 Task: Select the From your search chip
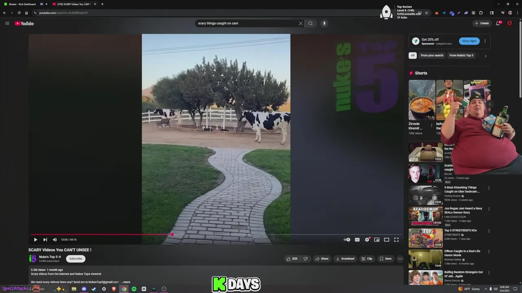coord(432,55)
